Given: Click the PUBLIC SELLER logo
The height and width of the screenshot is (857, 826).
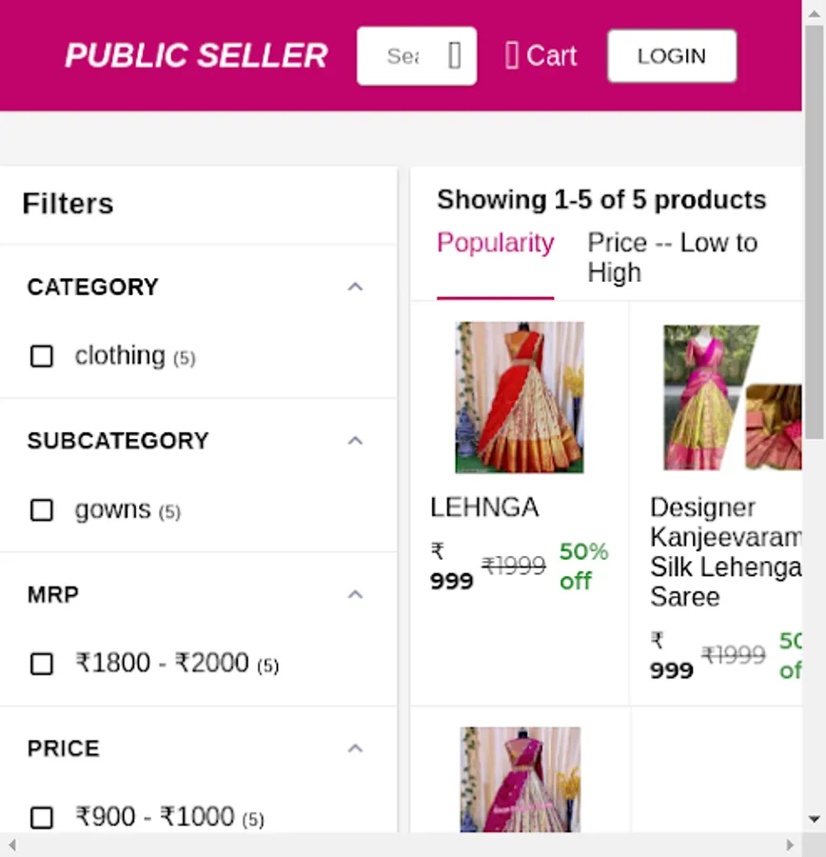Looking at the screenshot, I should (x=196, y=56).
